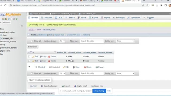Viewport: 171px width, 96px height.
Task: Select the Mike row checkbox
Action: coord(29,57)
